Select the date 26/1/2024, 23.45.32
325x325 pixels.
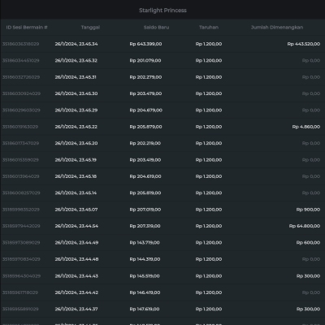coord(76,60)
